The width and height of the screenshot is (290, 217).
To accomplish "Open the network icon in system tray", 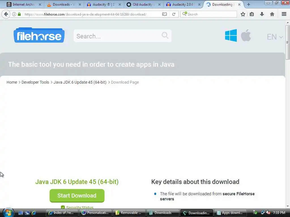I will point(263,212).
